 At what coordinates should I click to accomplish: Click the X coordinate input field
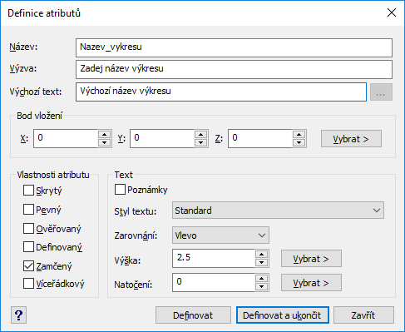click(66, 138)
